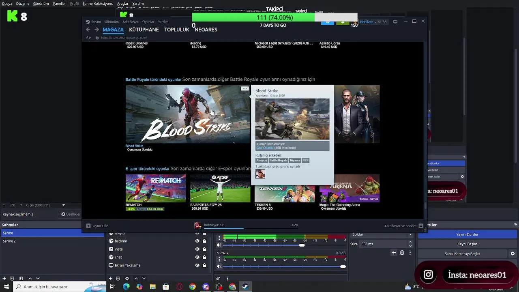Click the Özellikler button
519x292 pixels.
pos(71,214)
